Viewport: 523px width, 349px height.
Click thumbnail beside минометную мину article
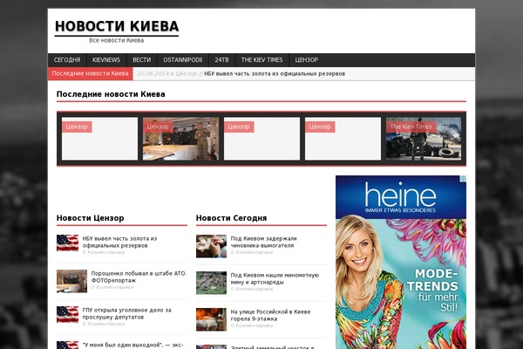pyautogui.click(x=211, y=283)
